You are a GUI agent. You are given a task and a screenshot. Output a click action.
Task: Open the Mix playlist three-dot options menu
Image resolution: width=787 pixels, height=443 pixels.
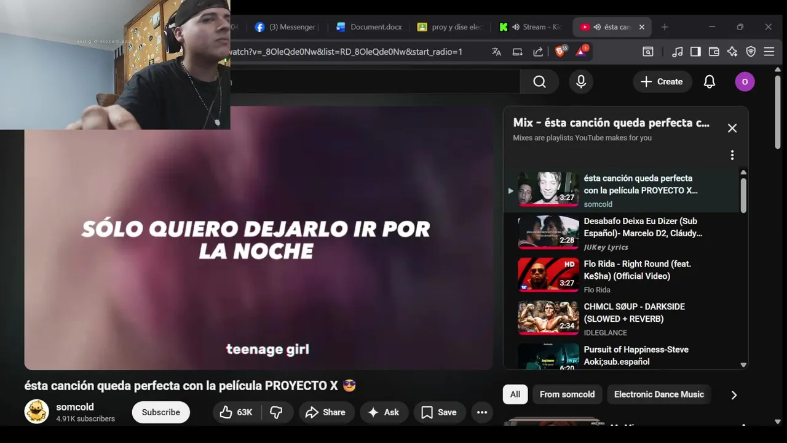tap(732, 155)
